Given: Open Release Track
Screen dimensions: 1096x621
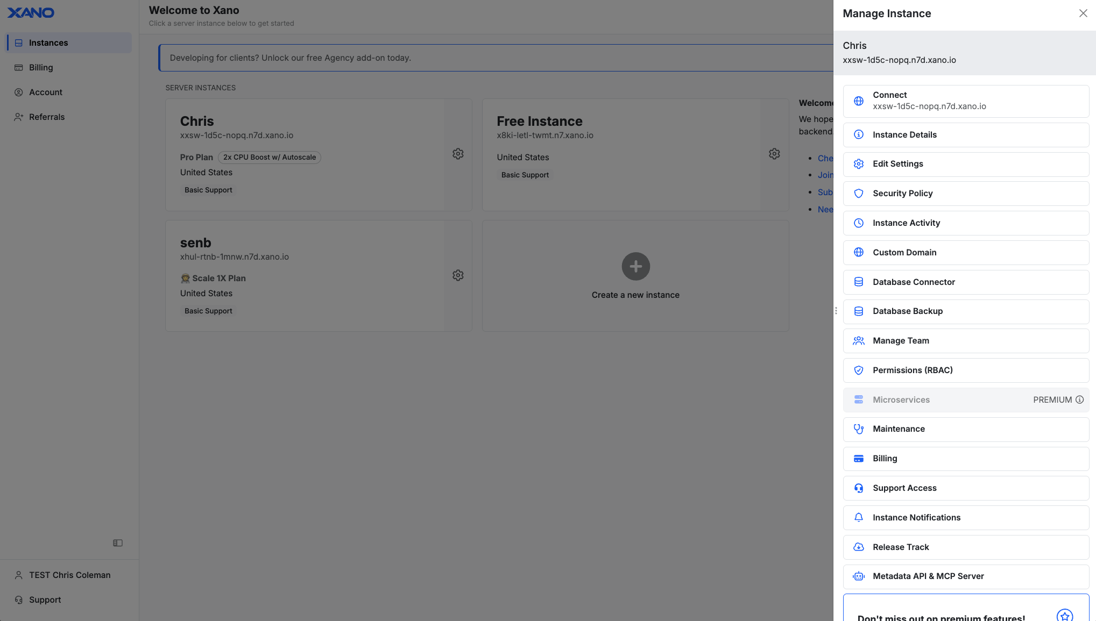Looking at the screenshot, I should tap(966, 547).
